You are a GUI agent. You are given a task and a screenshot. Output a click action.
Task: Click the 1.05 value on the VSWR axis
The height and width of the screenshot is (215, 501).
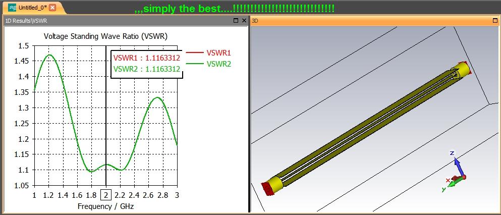21,185
